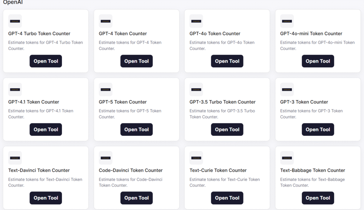Viewport: 364px width, 210px height.
Task: Click the Text-Babbage Token Counter card icon
Action: 287,158
